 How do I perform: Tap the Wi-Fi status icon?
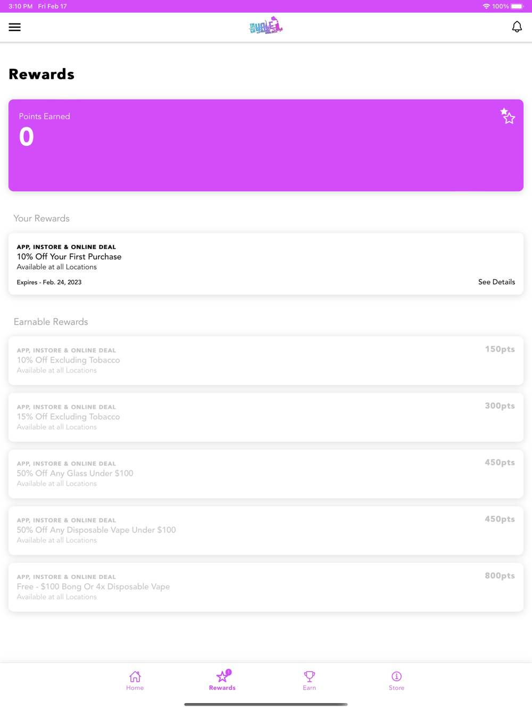[x=486, y=6]
